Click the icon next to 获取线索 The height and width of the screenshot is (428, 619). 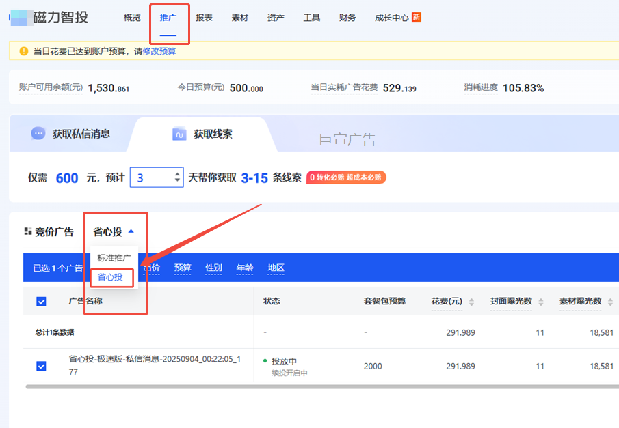(x=179, y=134)
